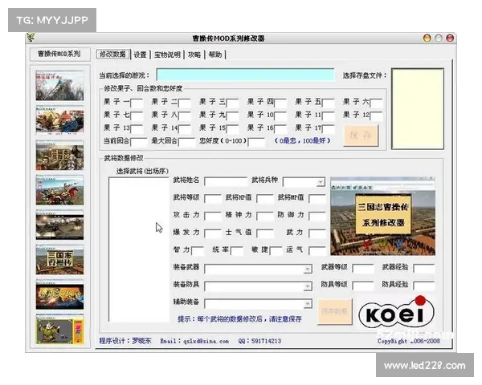Viewport: 482px width, 385px height.
Task: Click the 武器等级 input box
Action: click(363, 269)
